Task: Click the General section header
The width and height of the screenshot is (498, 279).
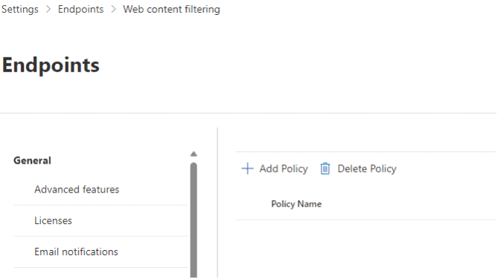Action: (32, 161)
